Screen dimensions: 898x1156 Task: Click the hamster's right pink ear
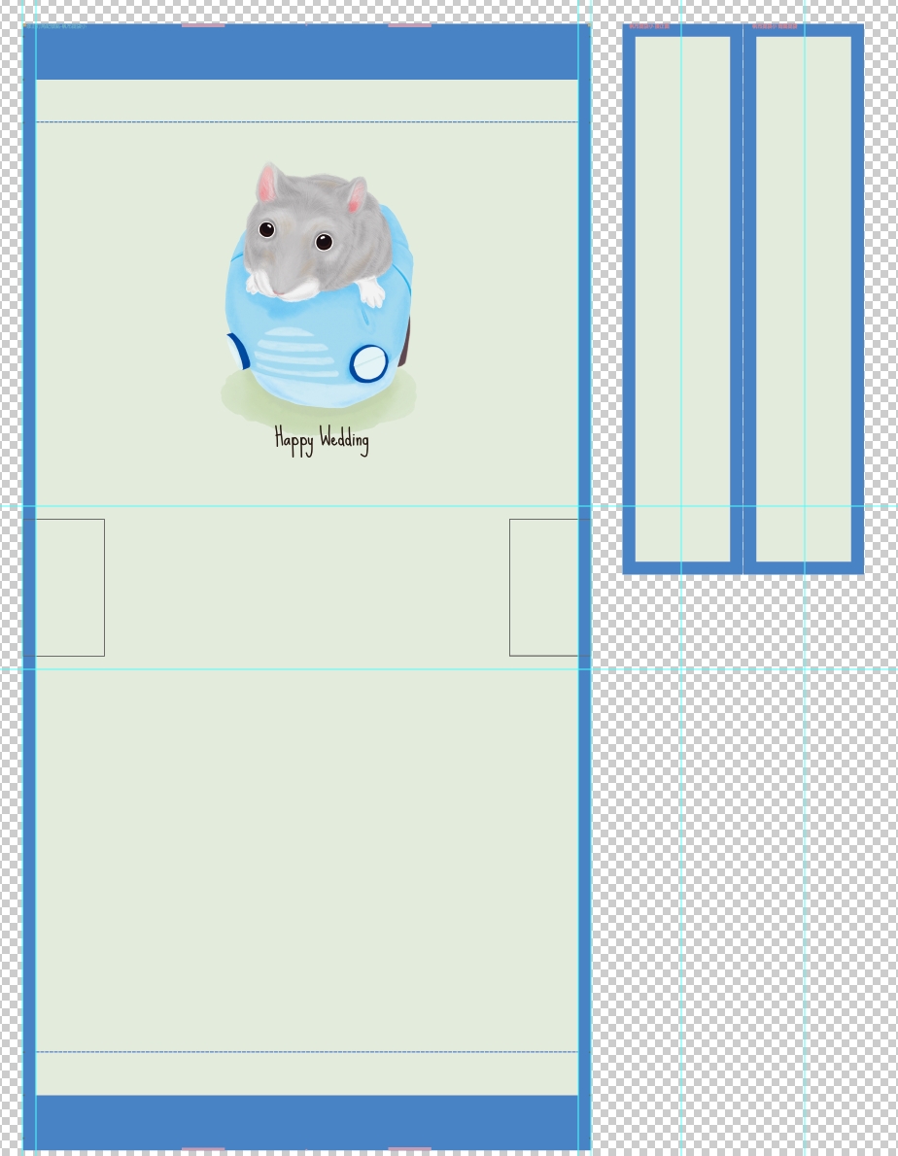tap(356, 196)
